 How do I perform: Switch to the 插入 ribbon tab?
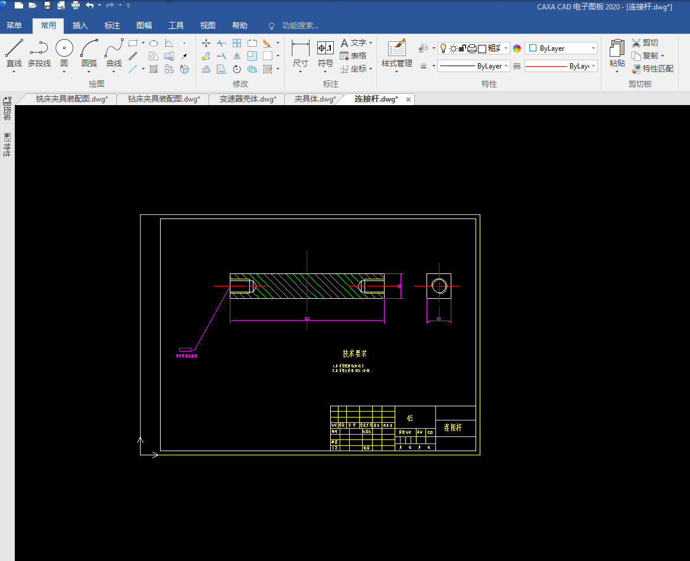tap(80, 25)
